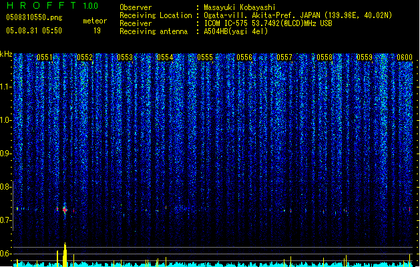Click the timestamp 05.08.31 05:50
This screenshot has width=420, height=267.
34,31
